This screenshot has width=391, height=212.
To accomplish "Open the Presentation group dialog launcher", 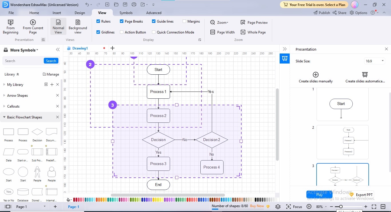I will (43, 40).
